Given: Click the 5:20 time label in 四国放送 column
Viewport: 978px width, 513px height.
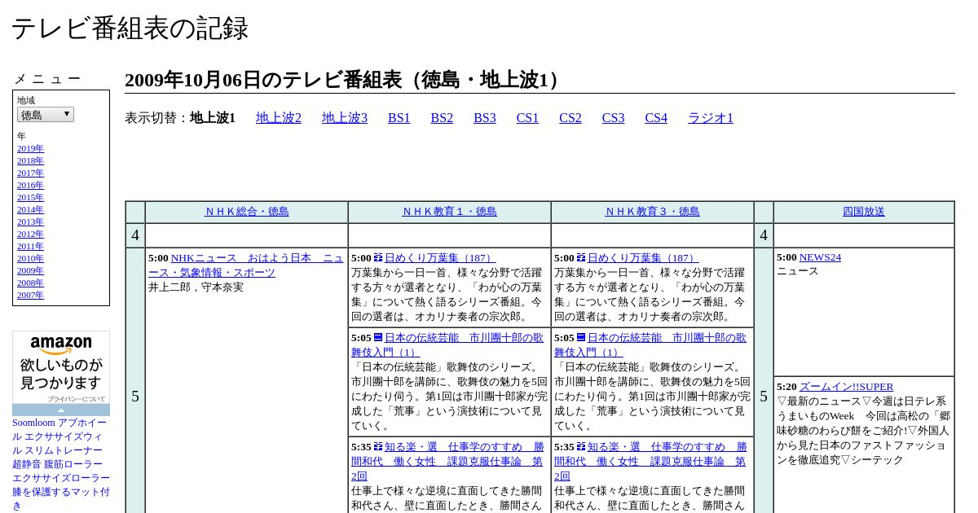Looking at the screenshot, I should click(x=786, y=387).
